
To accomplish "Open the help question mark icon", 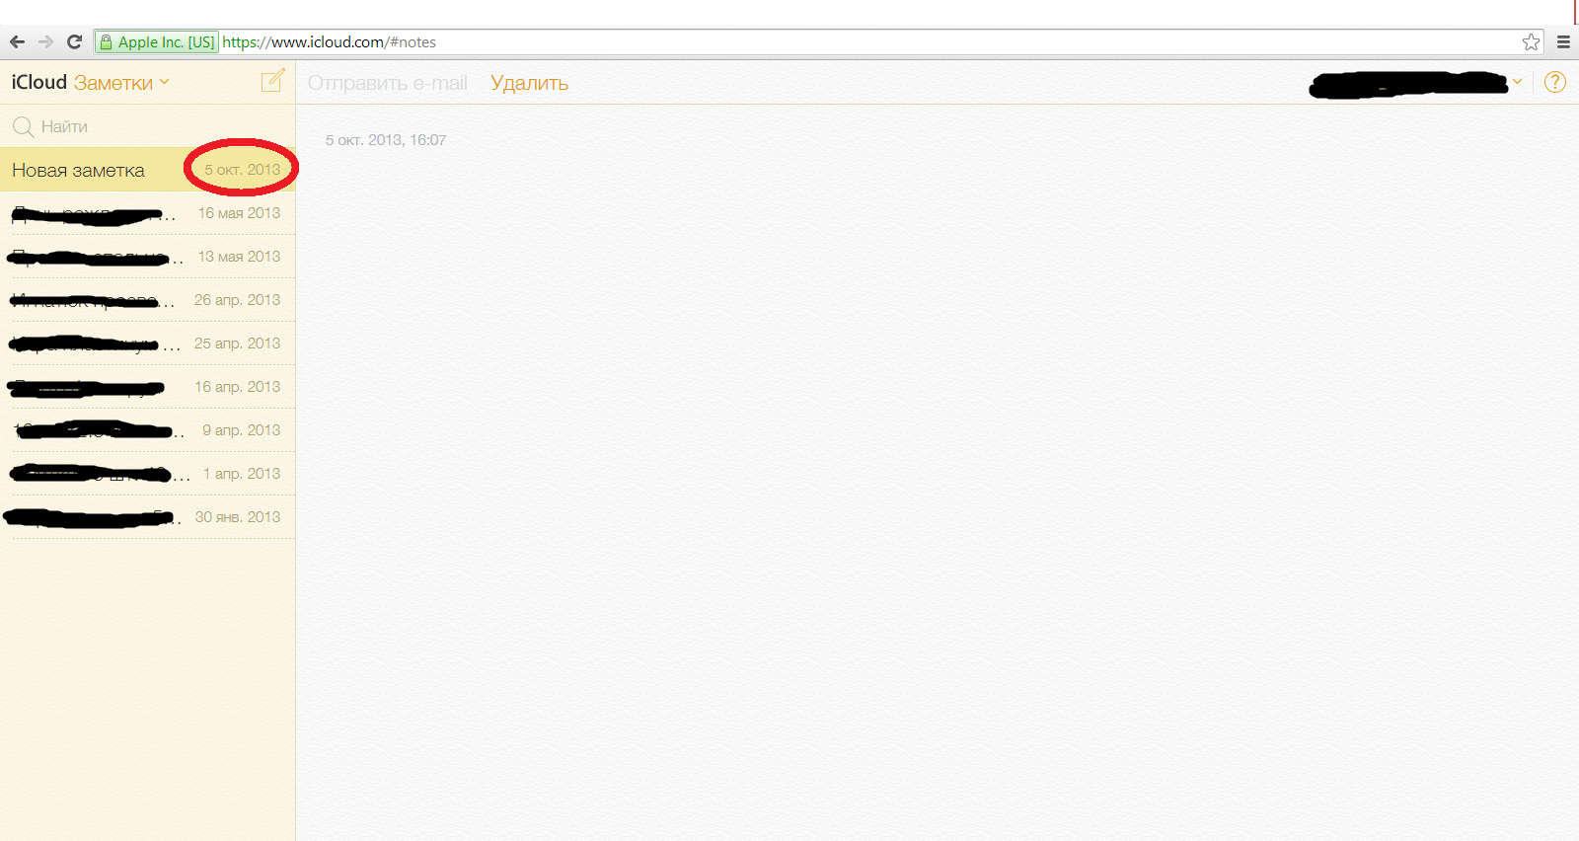I will (1554, 82).
